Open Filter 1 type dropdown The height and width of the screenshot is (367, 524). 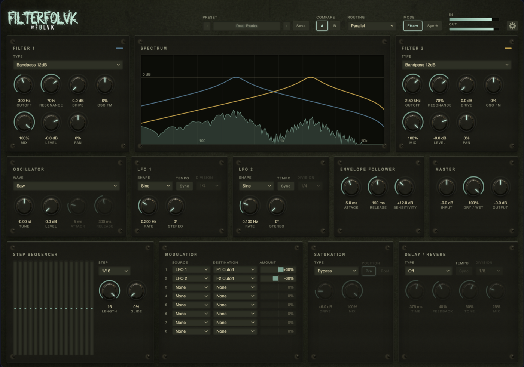68,65
